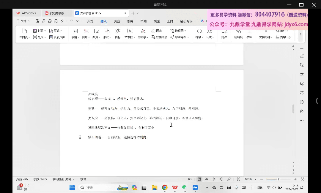Expand the File menu dropdown
This screenshot has width=321, height=193.
tap(29, 21)
